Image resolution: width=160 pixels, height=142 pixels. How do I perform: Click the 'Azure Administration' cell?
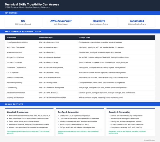pos(14,52)
